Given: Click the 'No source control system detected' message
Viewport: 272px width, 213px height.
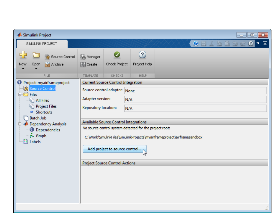Looking at the screenshot, I should pos(126,128).
